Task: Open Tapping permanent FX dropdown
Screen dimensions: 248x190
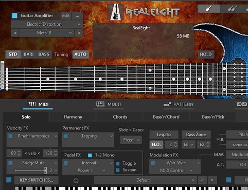Action: [88, 136]
